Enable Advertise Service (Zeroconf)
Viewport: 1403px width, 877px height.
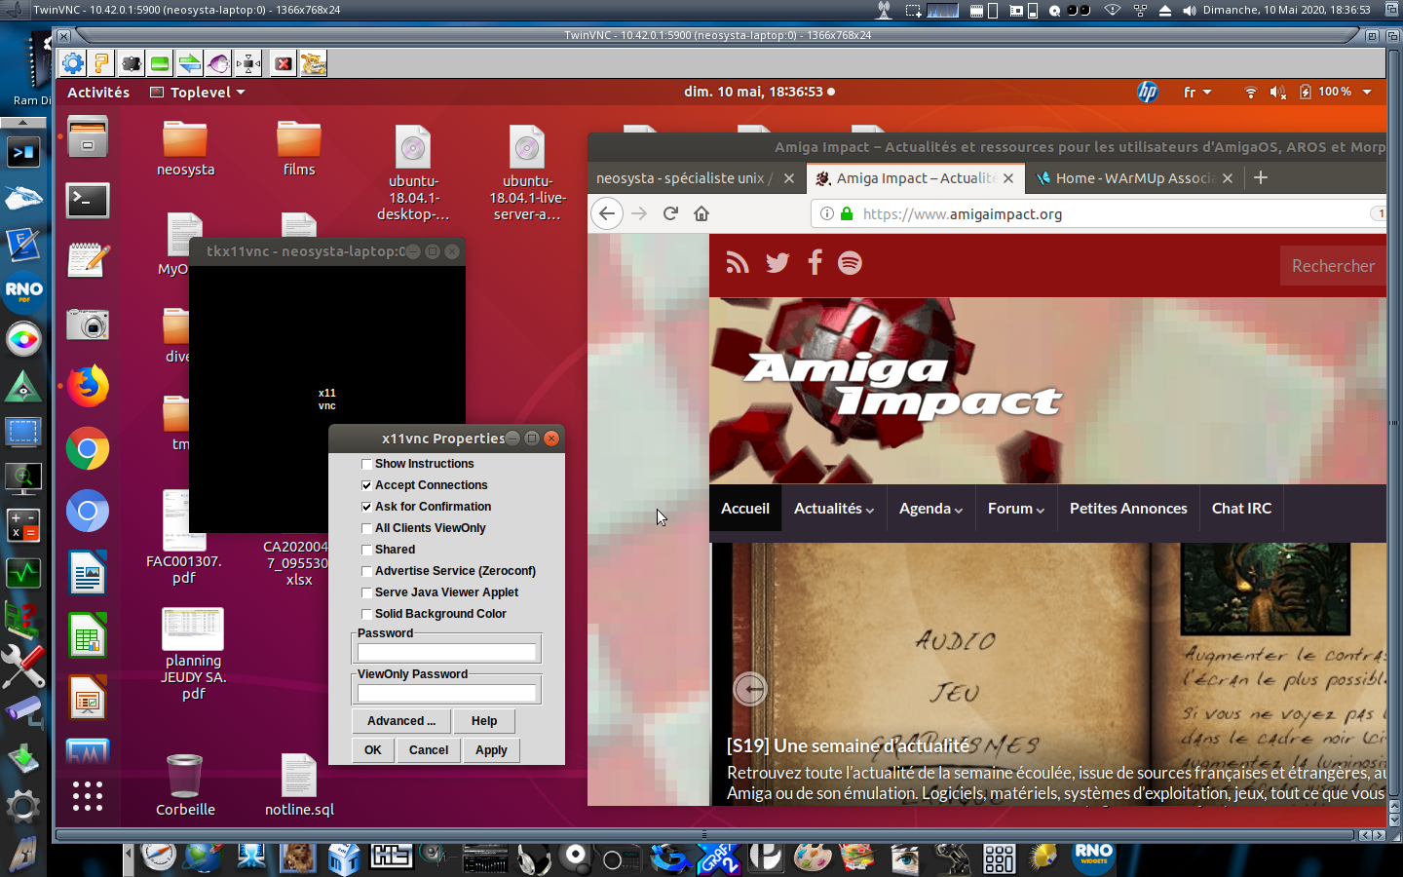click(366, 571)
